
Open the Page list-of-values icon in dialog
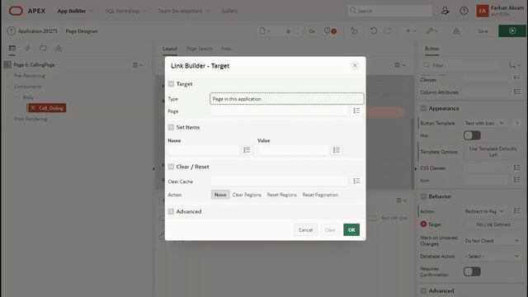tap(356, 111)
